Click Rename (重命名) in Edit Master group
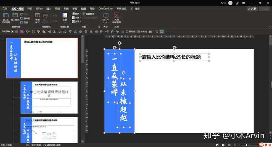272x147 pixels. click(25, 18)
